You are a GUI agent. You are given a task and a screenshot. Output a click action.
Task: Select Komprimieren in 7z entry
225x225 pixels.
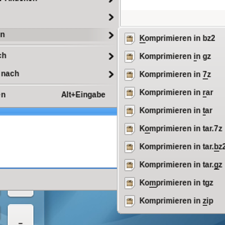[172, 74]
